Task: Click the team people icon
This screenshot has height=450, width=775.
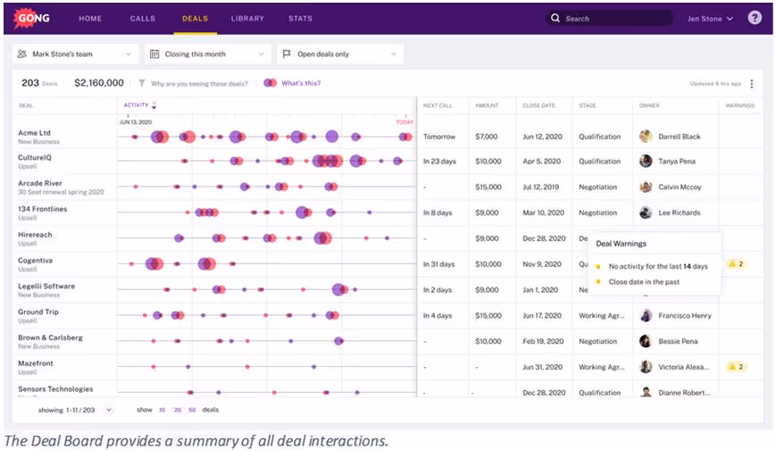Action: pyautogui.click(x=22, y=54)
